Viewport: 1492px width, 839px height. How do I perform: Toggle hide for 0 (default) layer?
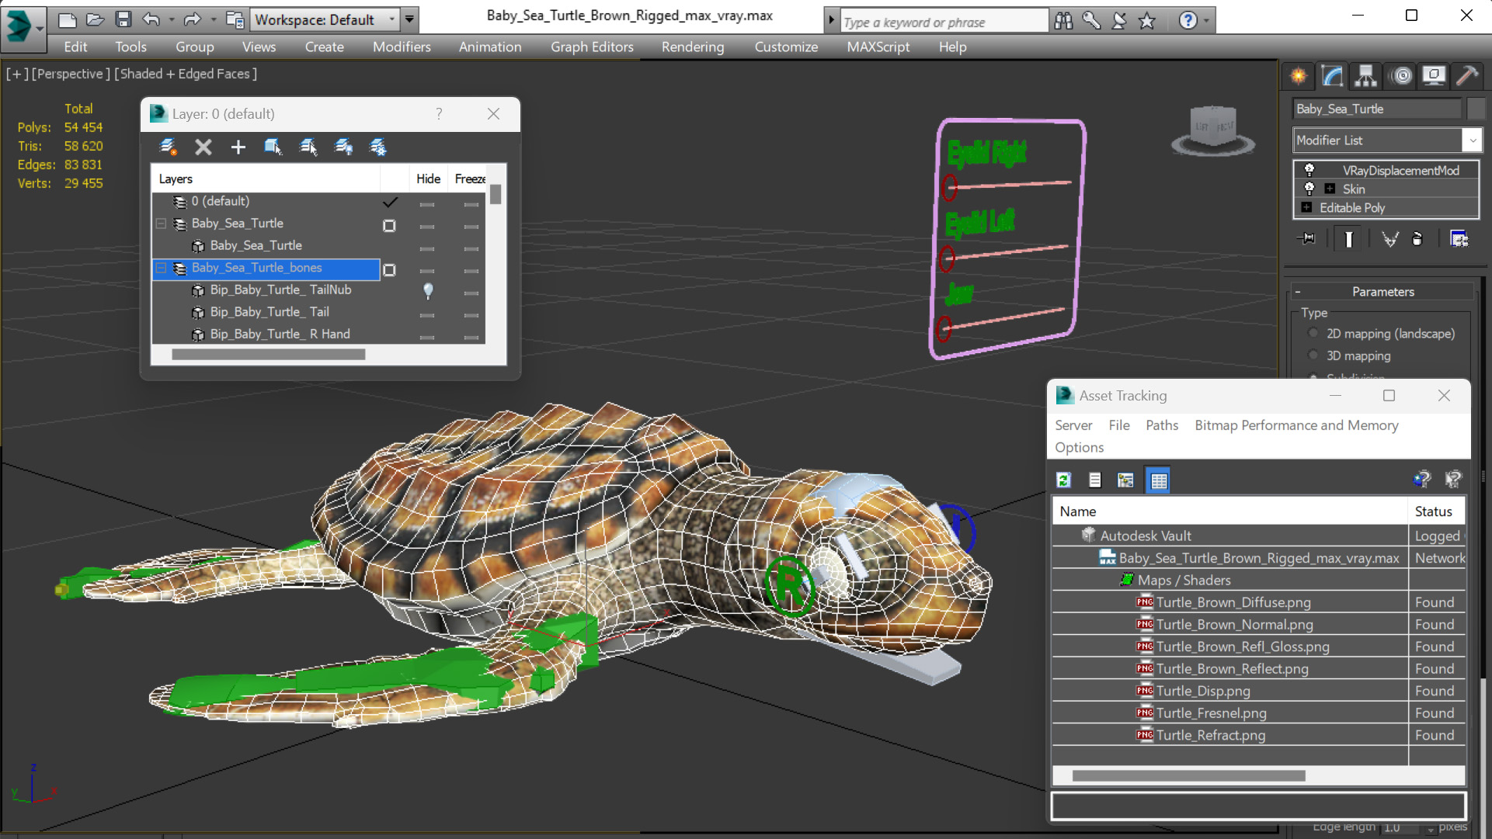(426, 203)
